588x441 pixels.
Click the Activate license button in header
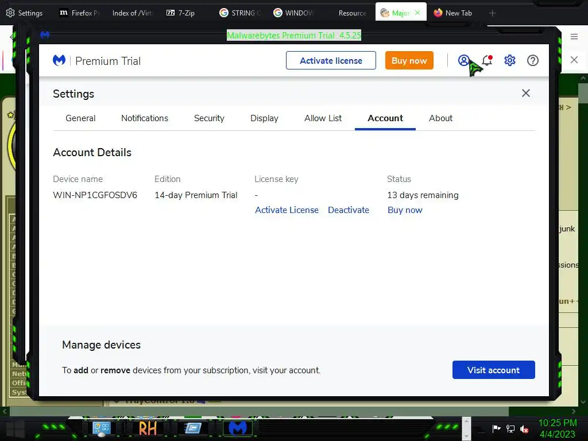pos(331,60)
